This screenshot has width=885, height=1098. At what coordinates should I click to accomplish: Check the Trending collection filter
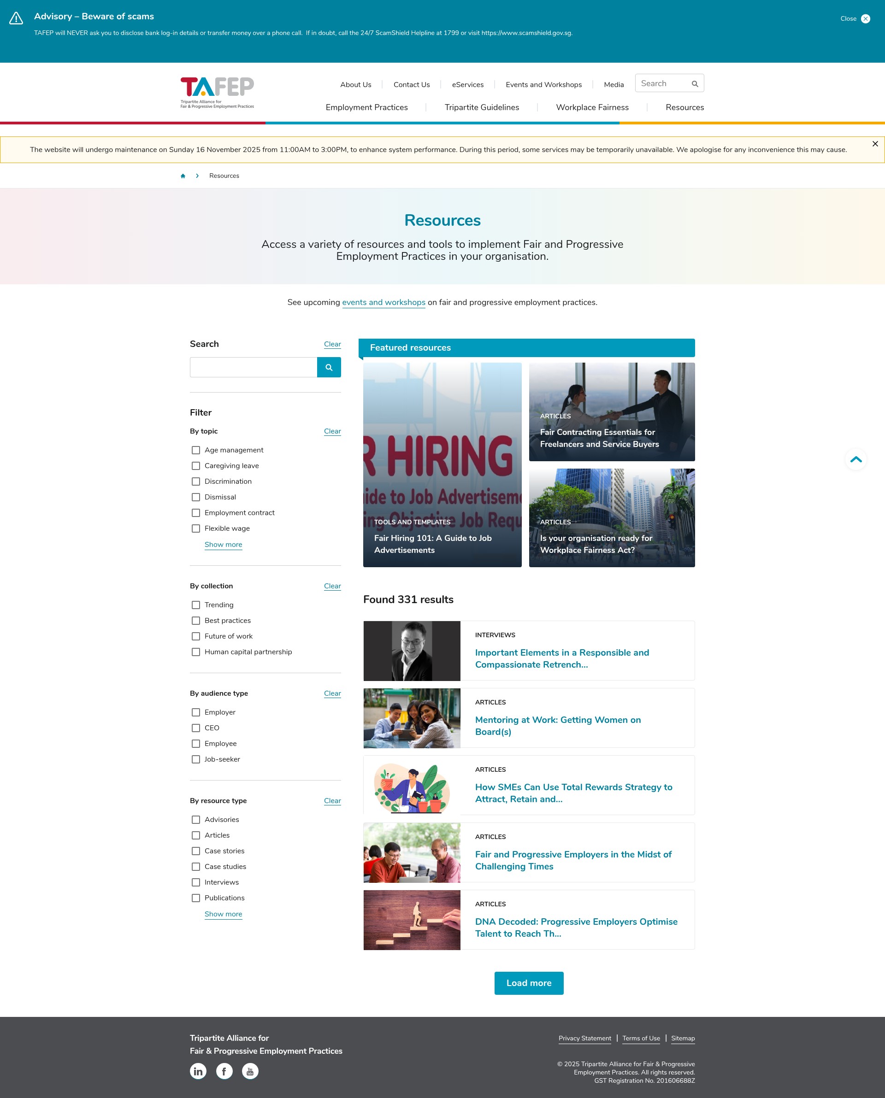click(196, 605)
